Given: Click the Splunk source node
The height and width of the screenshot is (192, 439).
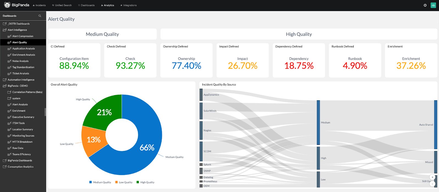Looking at the screenshot, I should [201, 165].
